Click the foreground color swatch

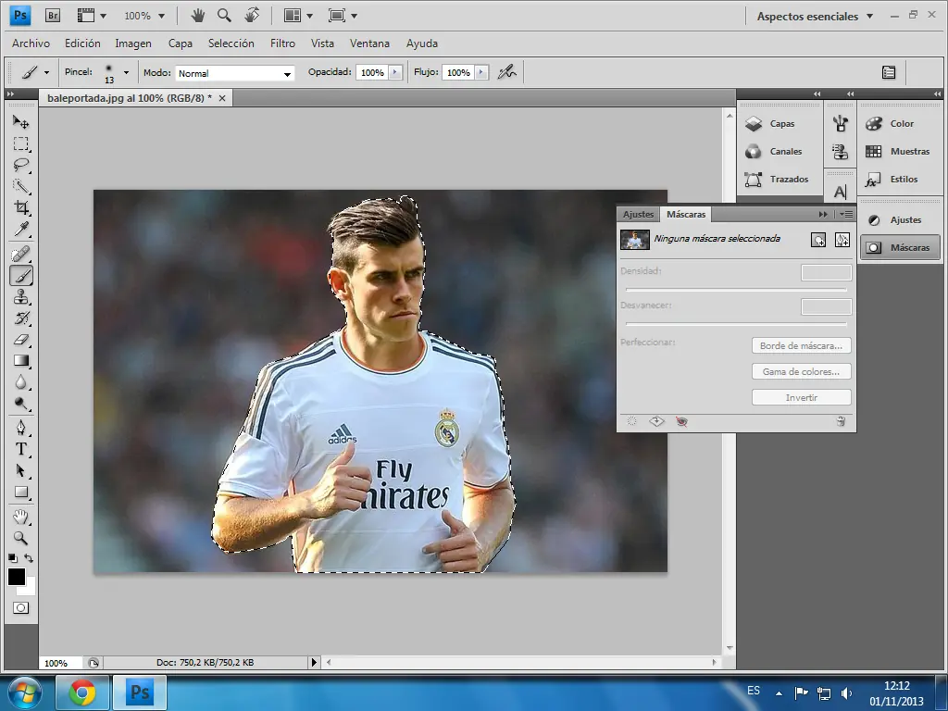point(16,576)
